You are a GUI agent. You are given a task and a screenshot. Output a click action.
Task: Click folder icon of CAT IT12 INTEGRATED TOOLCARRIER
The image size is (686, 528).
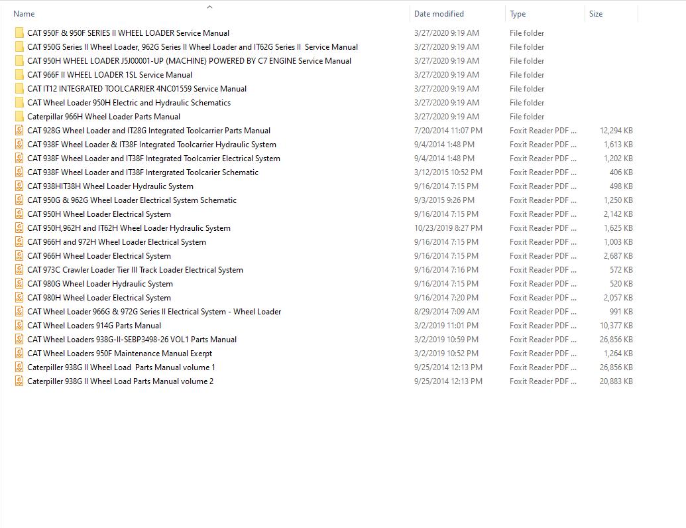pyautogui.click(x=19, y=89)
